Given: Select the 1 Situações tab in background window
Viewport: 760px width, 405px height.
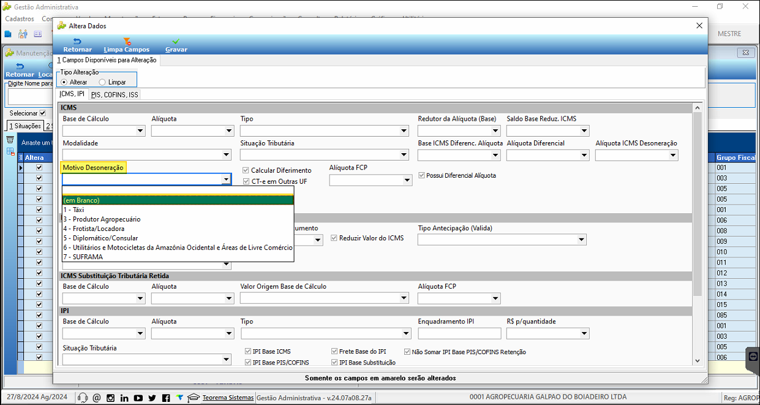Looking at the screenshot, I should point(24,126).
